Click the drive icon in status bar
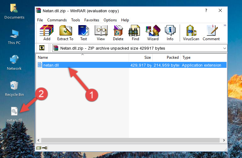Viewport: 242px width, 158px height. tap(39, 148)
